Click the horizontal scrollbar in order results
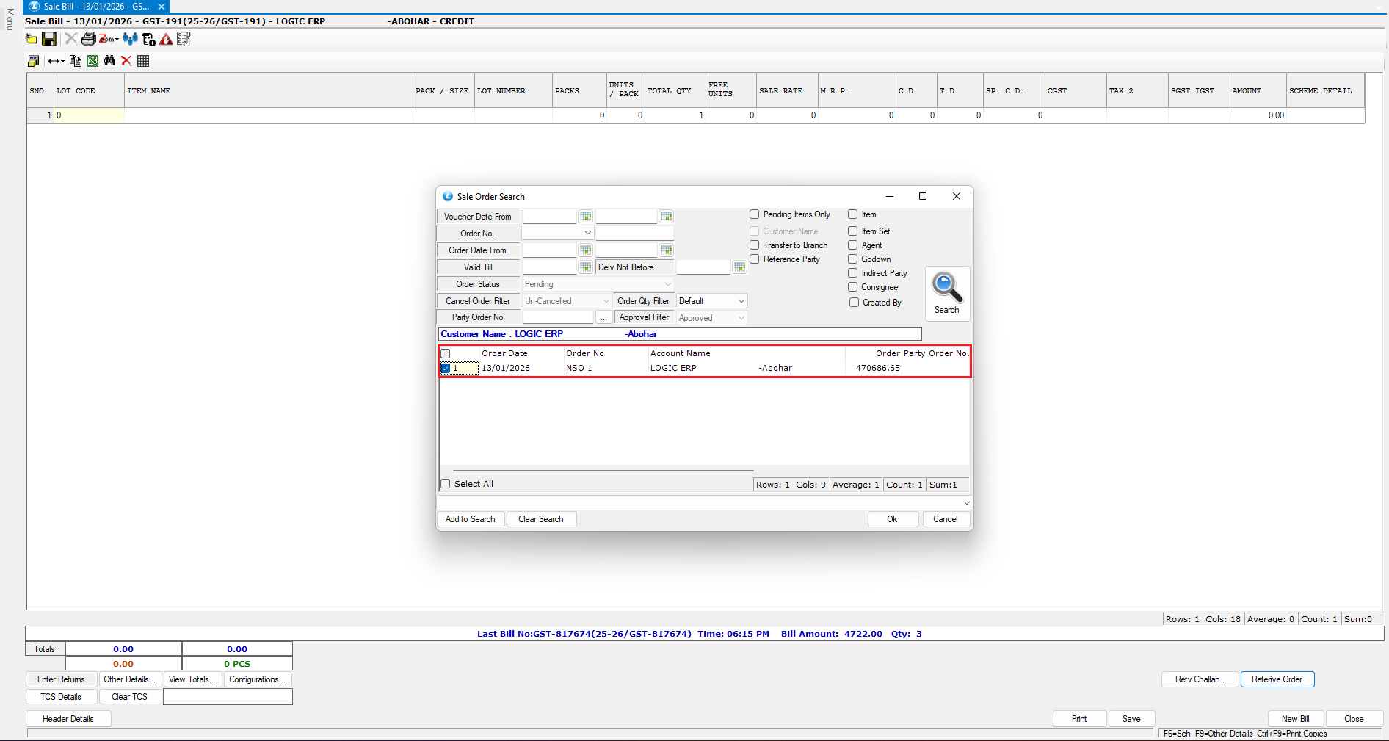The height and width of the screenshot is (741, 1389). click(603, 471)
